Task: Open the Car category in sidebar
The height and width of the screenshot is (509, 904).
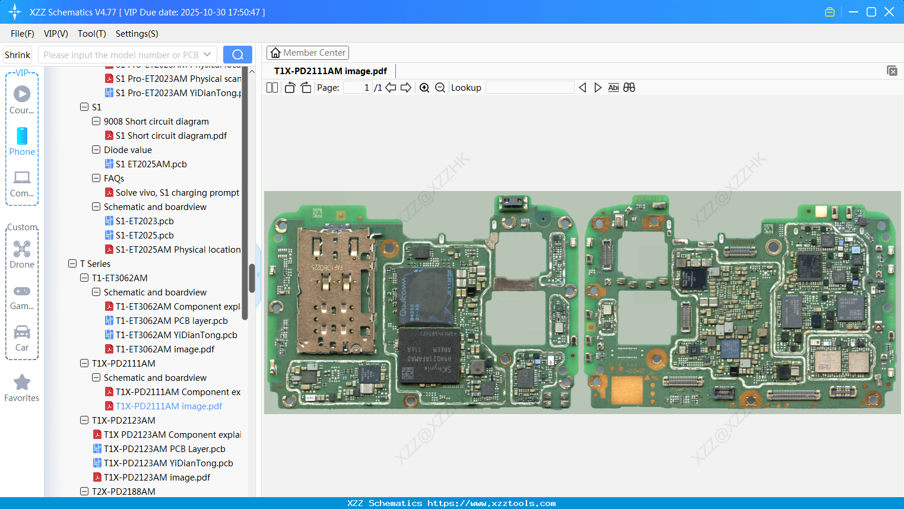Action: (22, 338)
